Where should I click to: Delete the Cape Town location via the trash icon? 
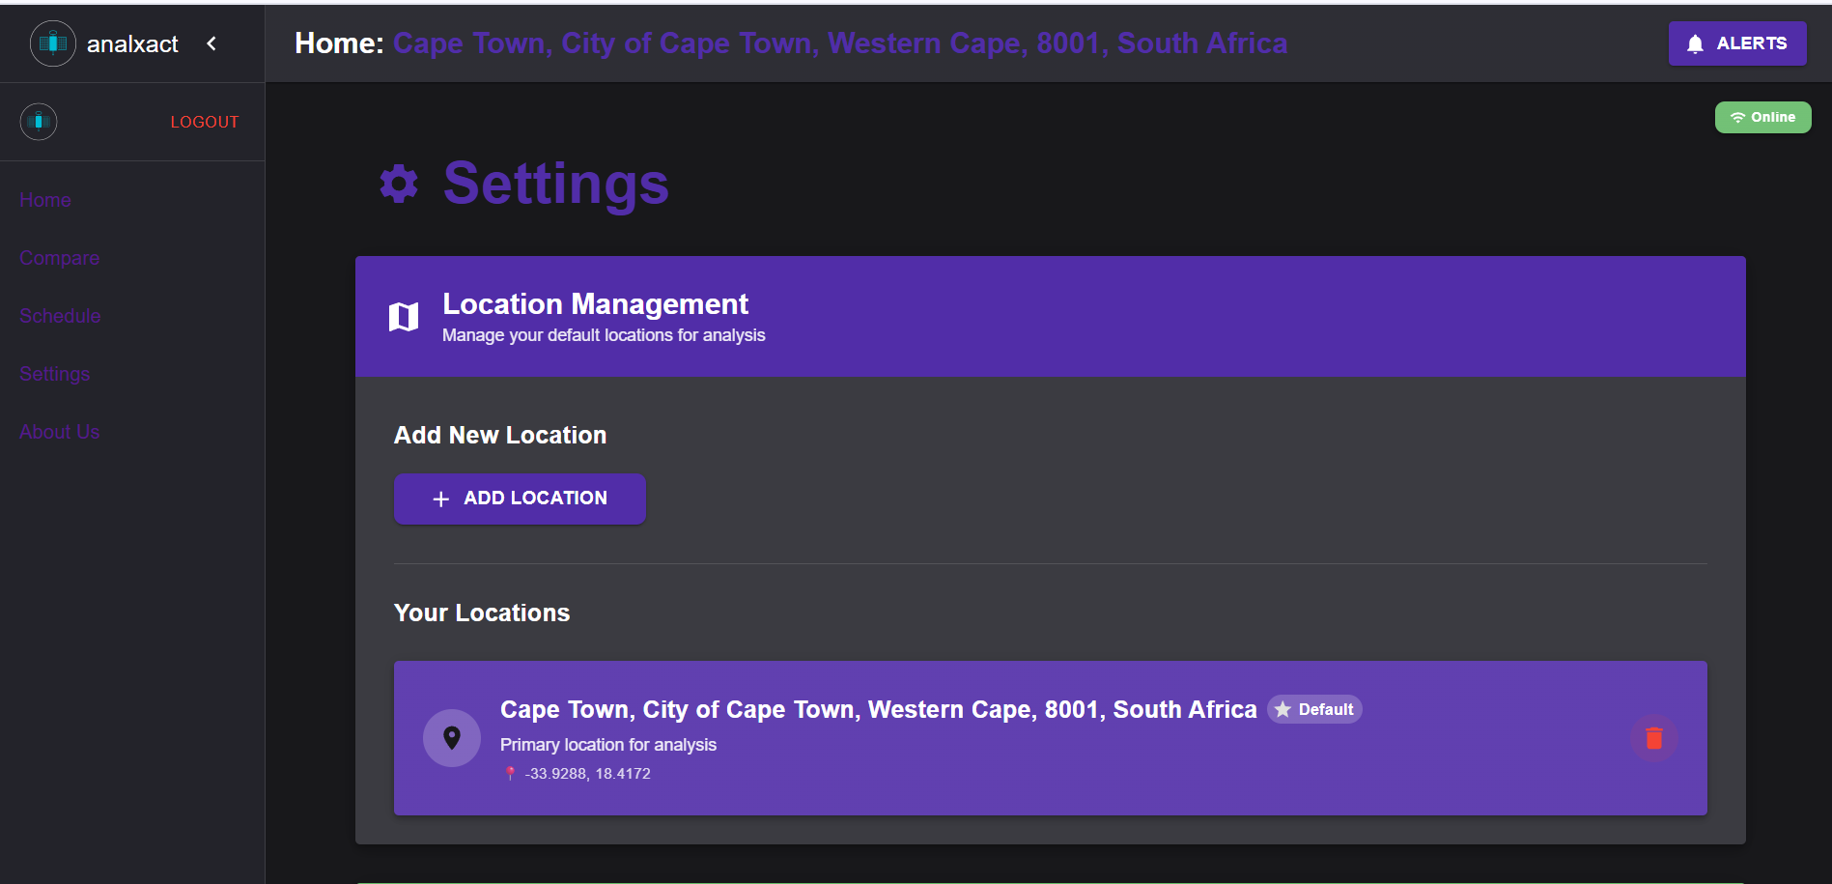(1653, 738)
